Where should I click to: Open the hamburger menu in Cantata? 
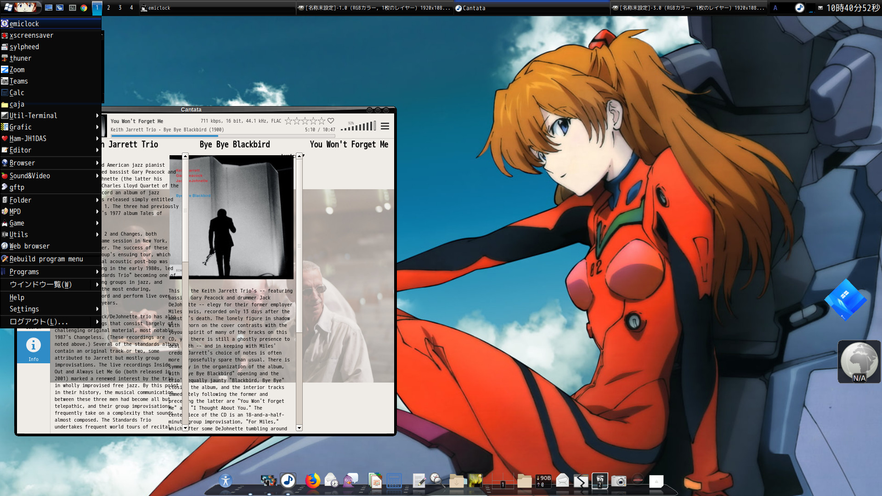pyautogui.click(x=385, y=126)
